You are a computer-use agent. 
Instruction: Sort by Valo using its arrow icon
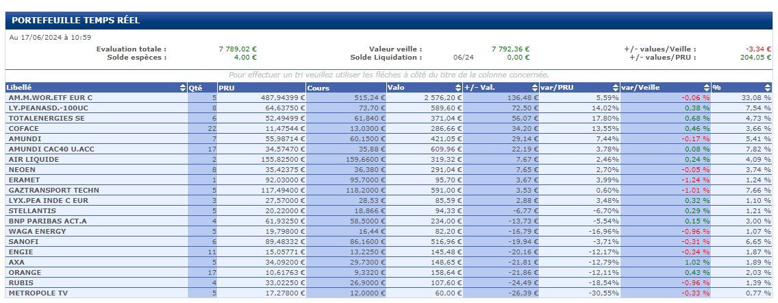[458, 88]
